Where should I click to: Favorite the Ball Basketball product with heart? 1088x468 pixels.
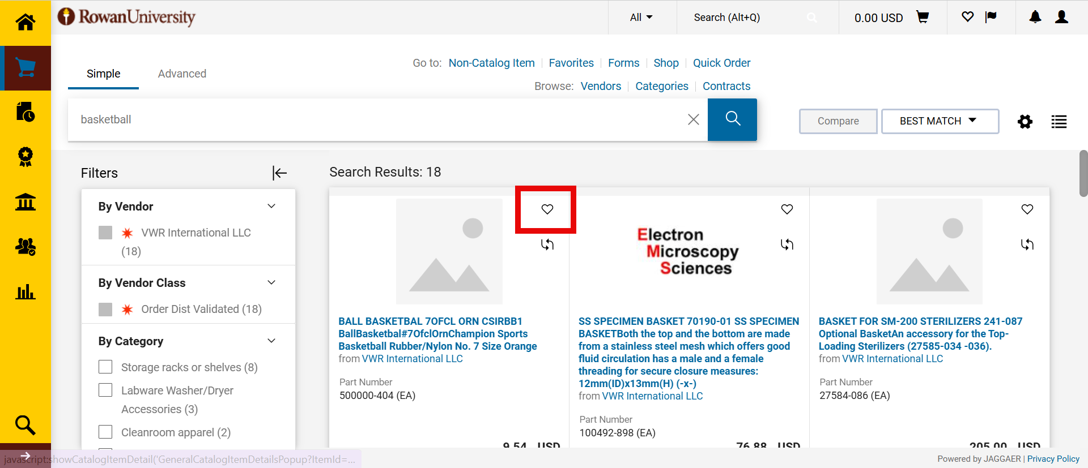coord(547,209)
